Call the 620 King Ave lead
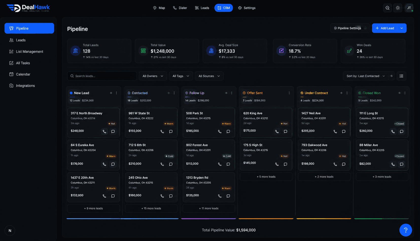Image resolution: width=420 pixels, height=241 pixels. point(277,131)
